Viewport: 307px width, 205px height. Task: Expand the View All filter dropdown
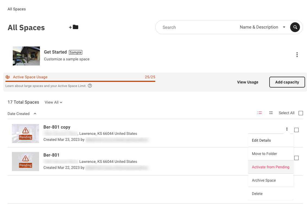pyautogui.click(x=53, y=102)
